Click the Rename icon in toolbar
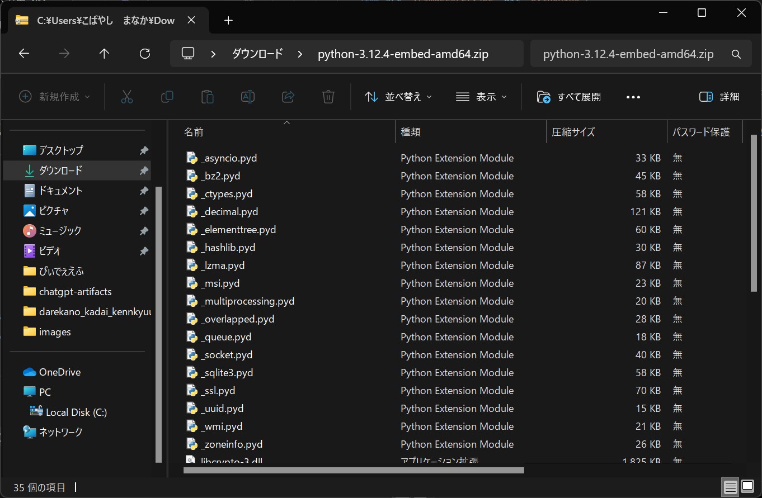The height and width of the screenshot is (498, 762). pyautogui.click(x=248, y=97)
